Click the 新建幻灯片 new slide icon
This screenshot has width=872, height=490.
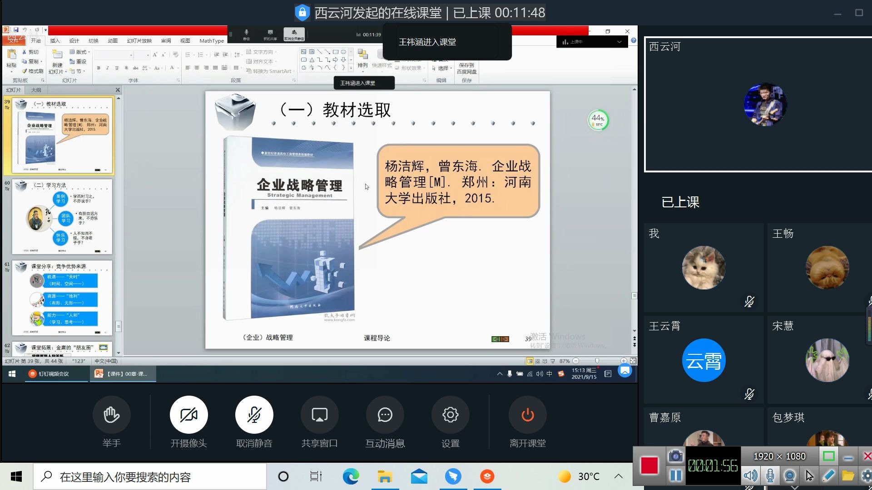tap(57, 54)
